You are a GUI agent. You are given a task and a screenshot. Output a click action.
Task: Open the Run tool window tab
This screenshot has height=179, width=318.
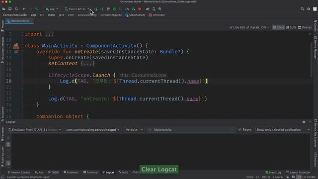coord(39,173)
